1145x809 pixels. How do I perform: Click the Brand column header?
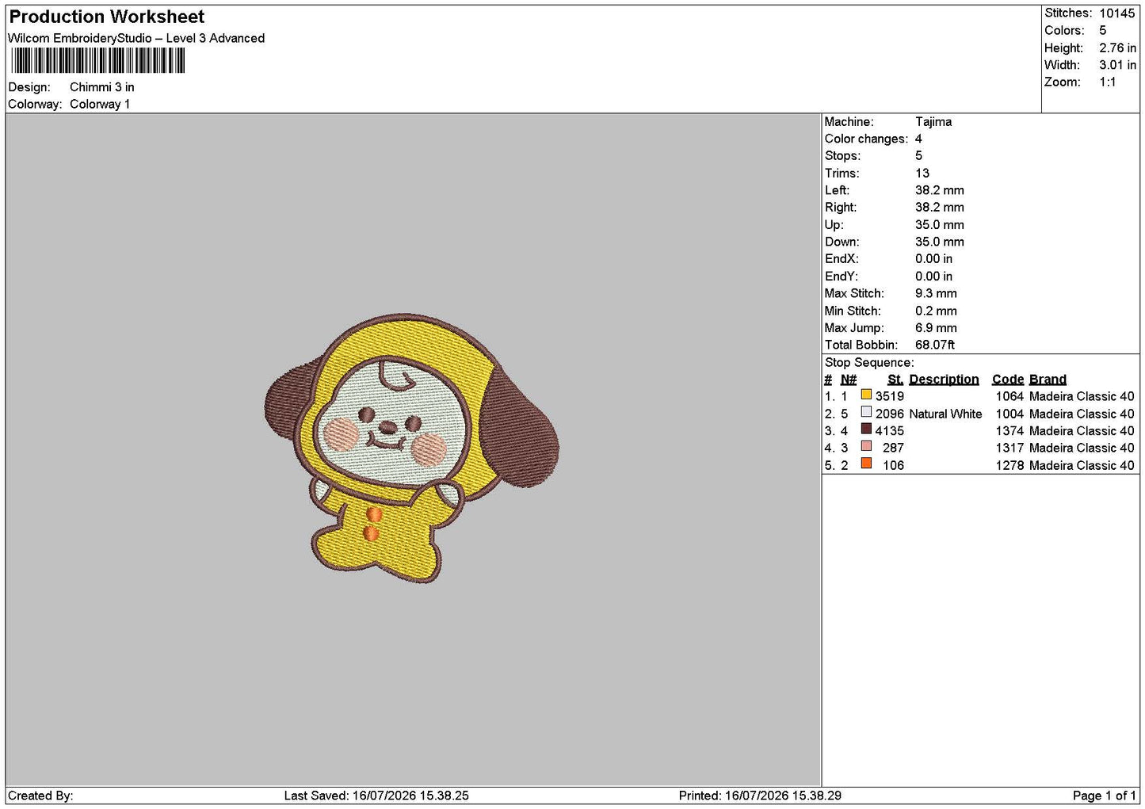[x=1048, y=380]
